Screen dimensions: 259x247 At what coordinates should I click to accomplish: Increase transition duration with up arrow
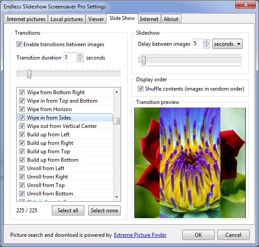pyautogui.click(x=80, y=55)
